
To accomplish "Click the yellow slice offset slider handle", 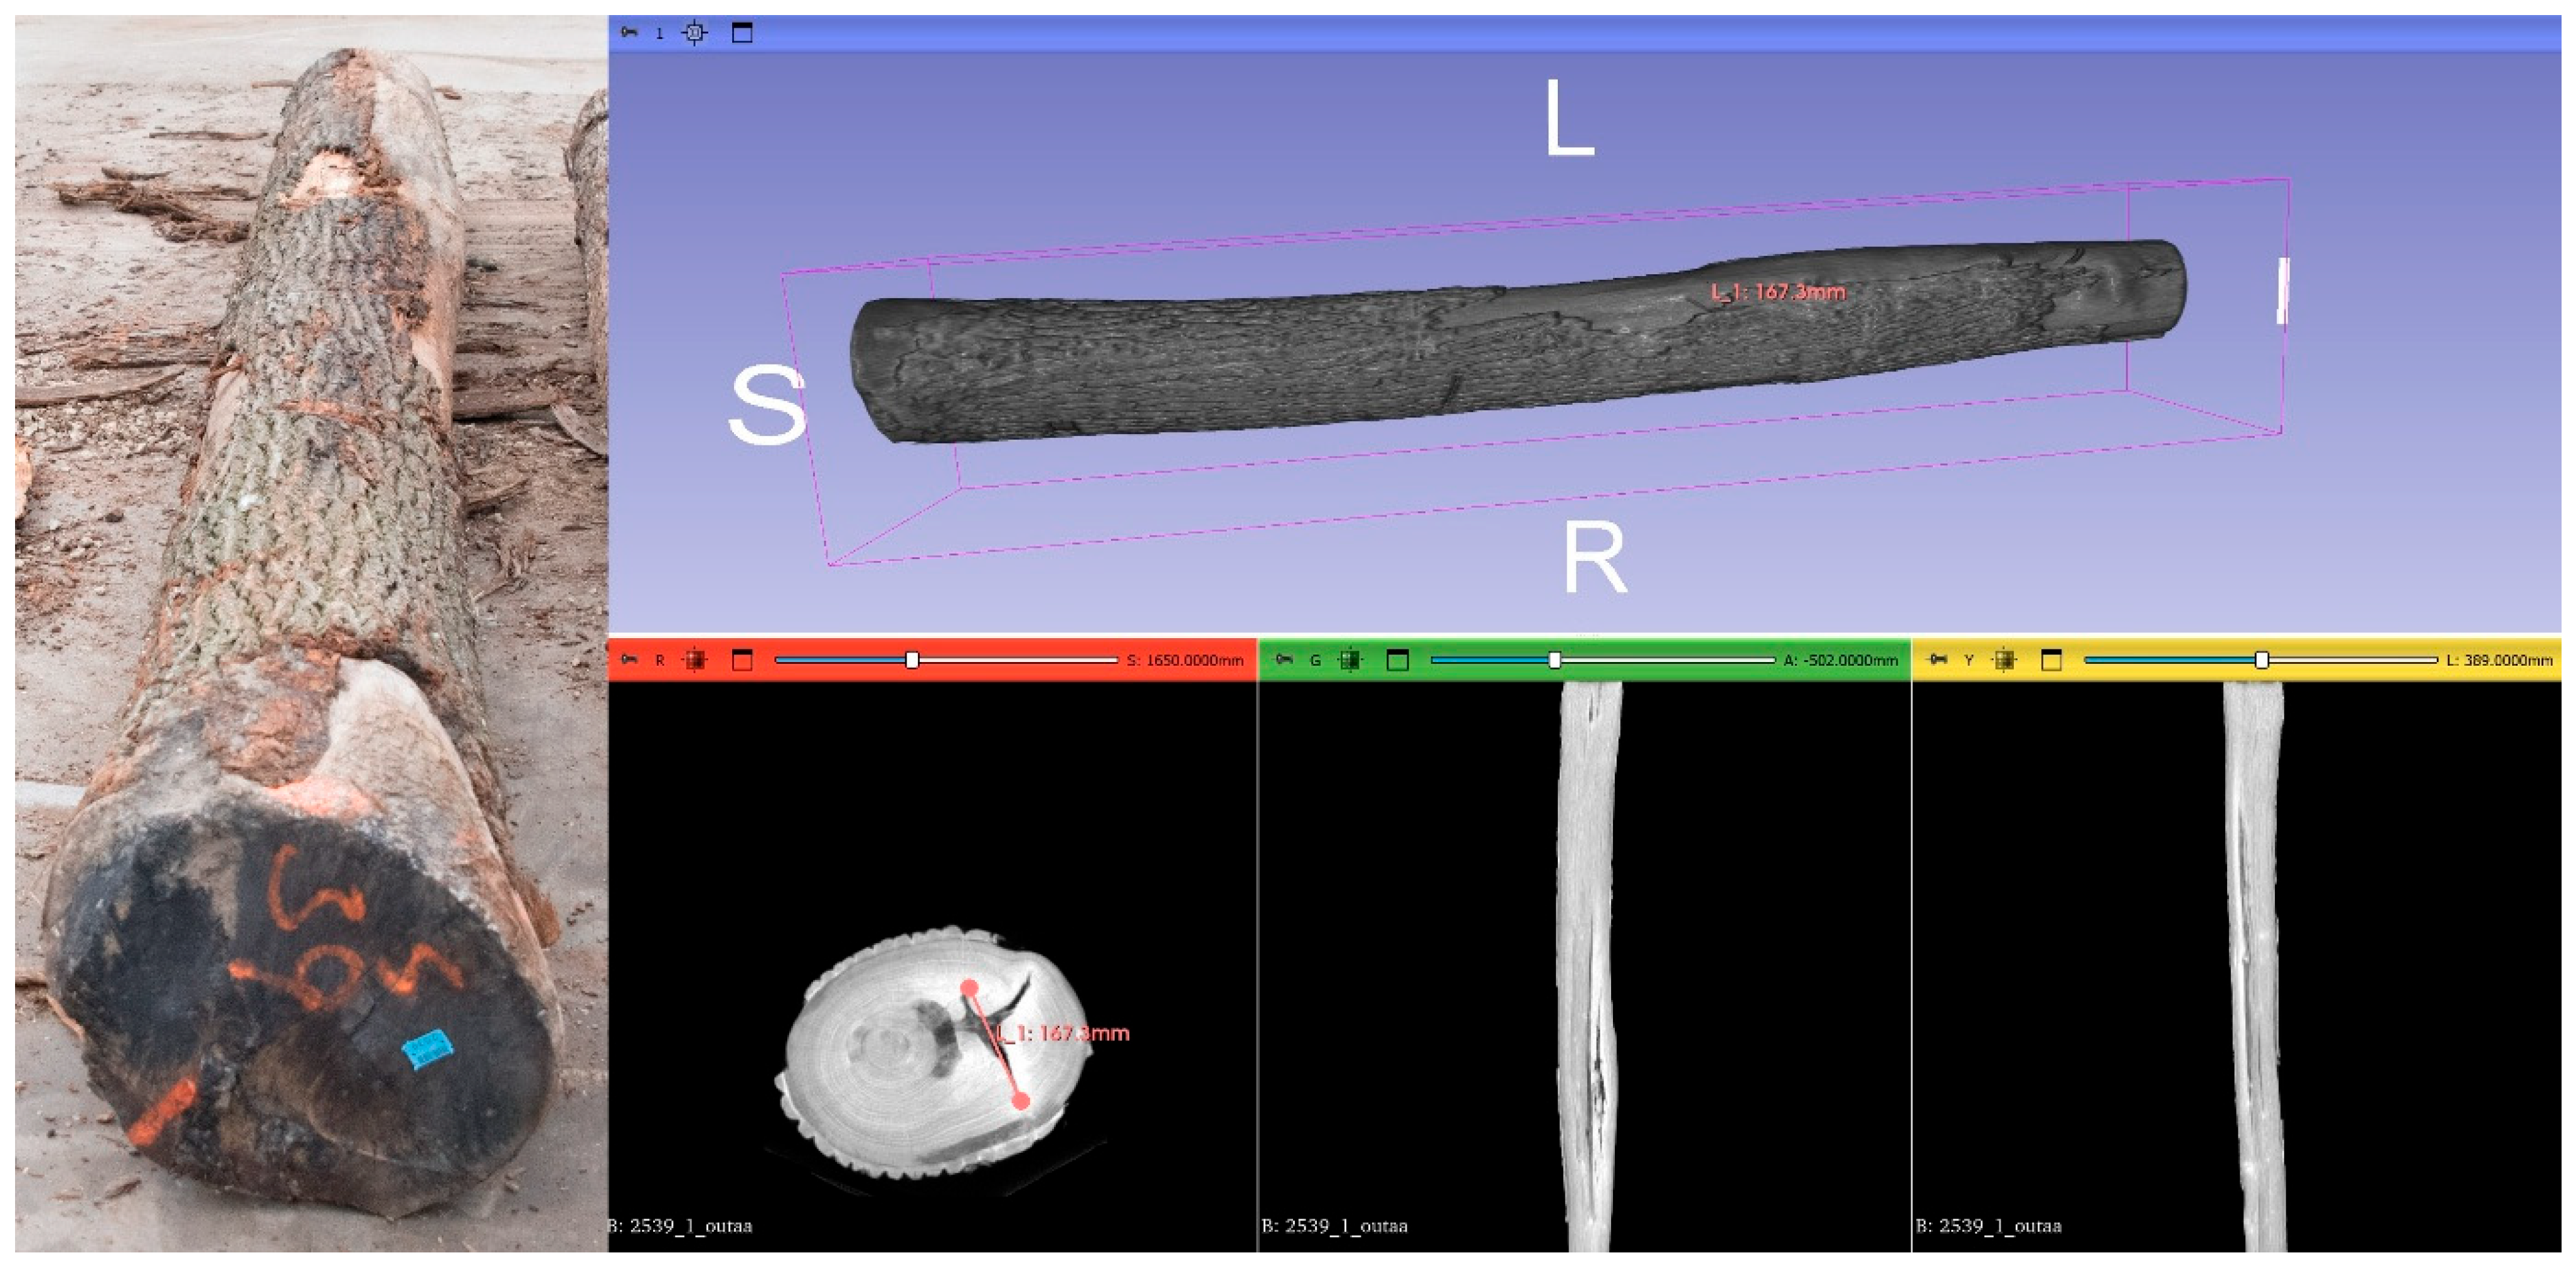I will tap(2261, 660).
